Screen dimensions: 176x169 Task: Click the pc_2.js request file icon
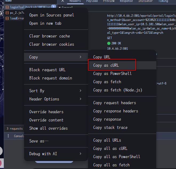(7, 13)
